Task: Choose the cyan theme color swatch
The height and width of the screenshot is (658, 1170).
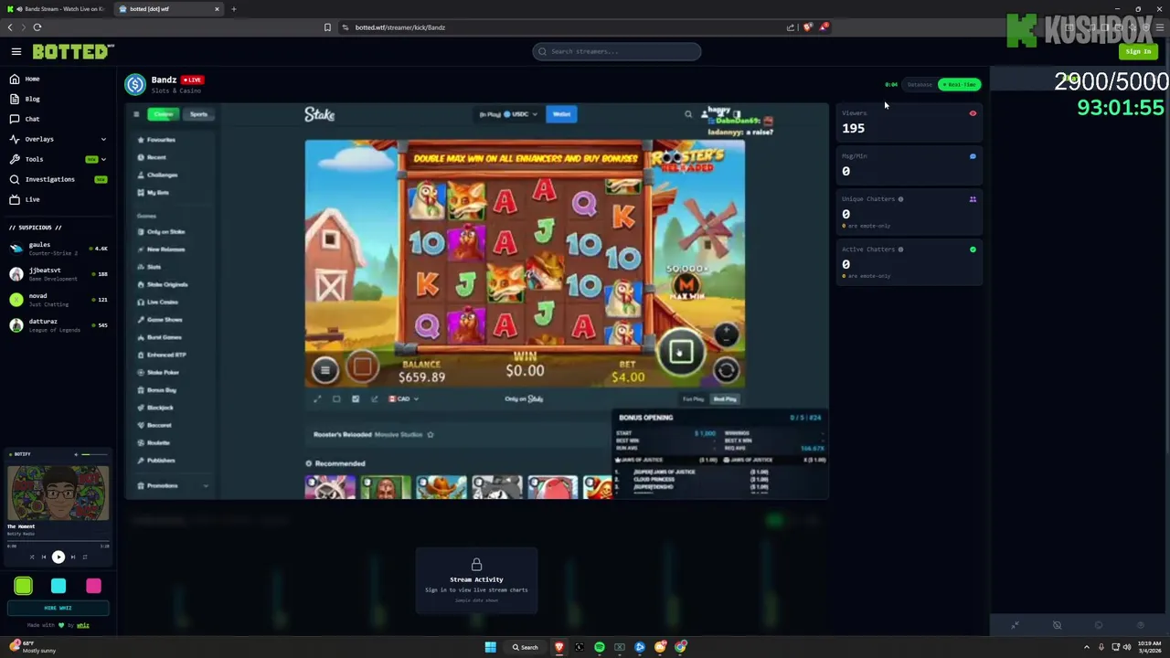Action: 58,586
